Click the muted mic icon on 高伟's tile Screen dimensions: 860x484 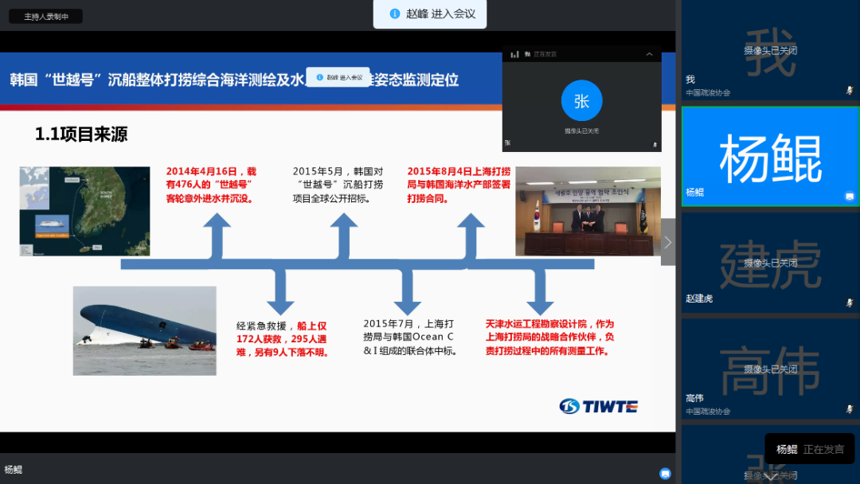point(850,409)
